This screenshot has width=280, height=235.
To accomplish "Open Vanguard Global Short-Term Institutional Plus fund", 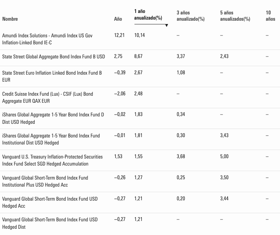I will 45,181.
